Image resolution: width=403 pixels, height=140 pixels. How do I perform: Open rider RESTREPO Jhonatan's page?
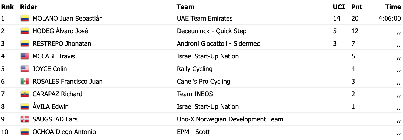[62, 44]
